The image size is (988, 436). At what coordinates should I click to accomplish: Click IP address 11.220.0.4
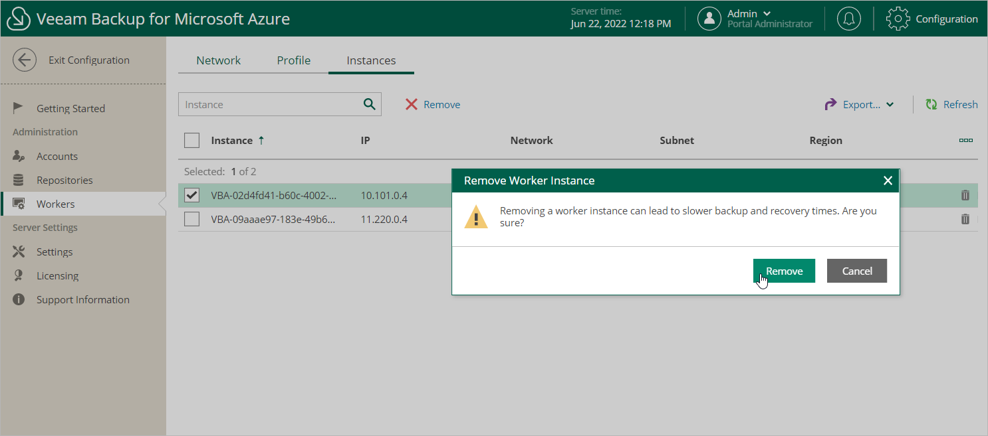pos(384,219)
